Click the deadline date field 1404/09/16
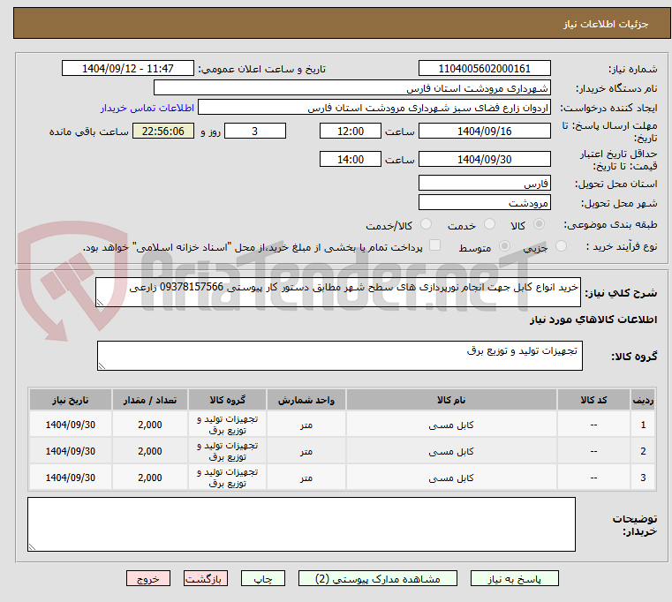 (x=484, y=131)
